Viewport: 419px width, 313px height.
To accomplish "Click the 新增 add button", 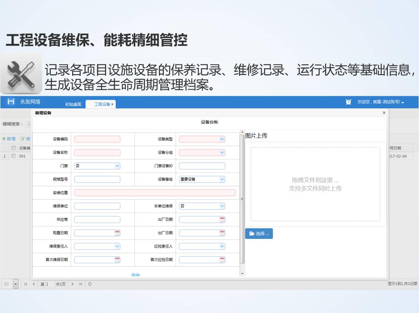I will [9, 139].
